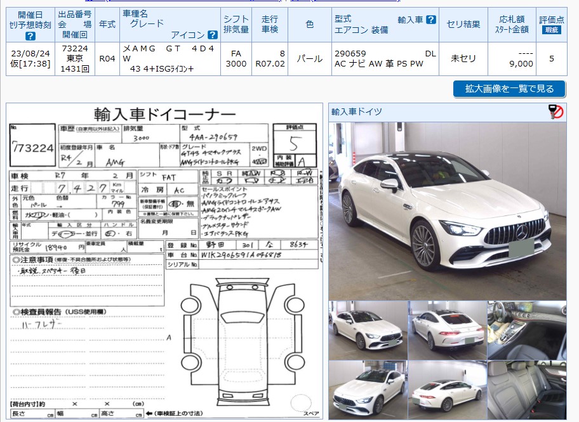Click inspection date R07.02 value
The image size is (579, 422).
pos(270,64)
